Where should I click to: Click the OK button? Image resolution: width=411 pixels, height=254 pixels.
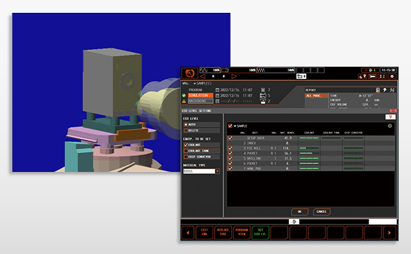tap(300, 212)
